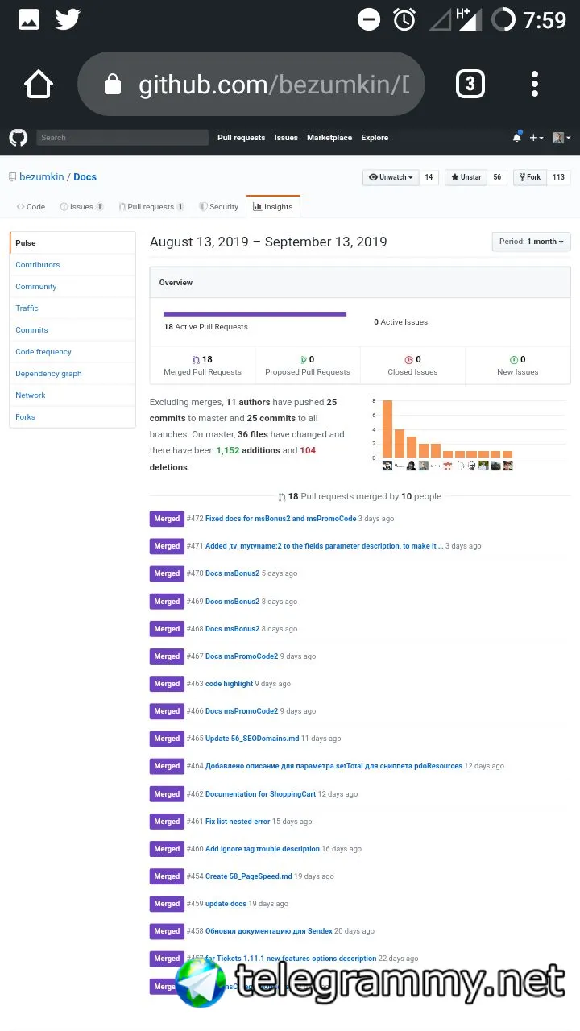580x1031 pixels.
Task: Open Contributors in the Insights sidebar
Action: [x=38, y=265]
